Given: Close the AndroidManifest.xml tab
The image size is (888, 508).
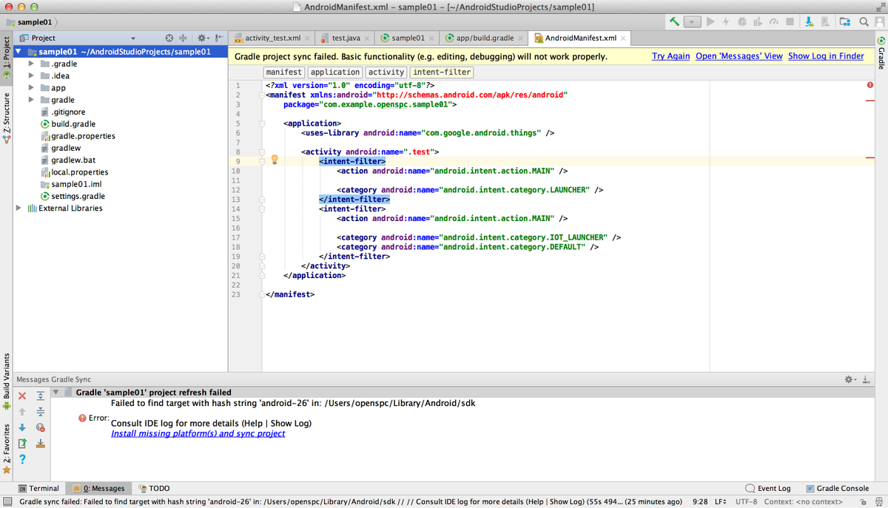Looking at the screenshot, I should pos(623,38).
